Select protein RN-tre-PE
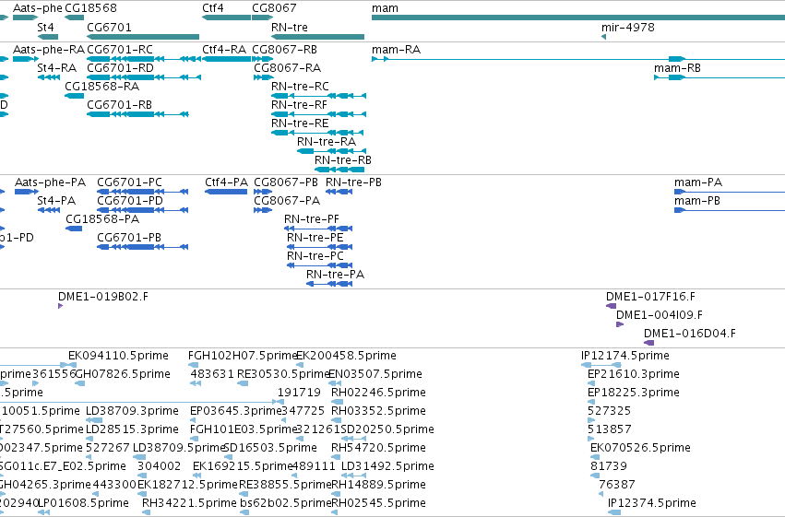This screenshot has height=517, width=785. tap(320, 246)
